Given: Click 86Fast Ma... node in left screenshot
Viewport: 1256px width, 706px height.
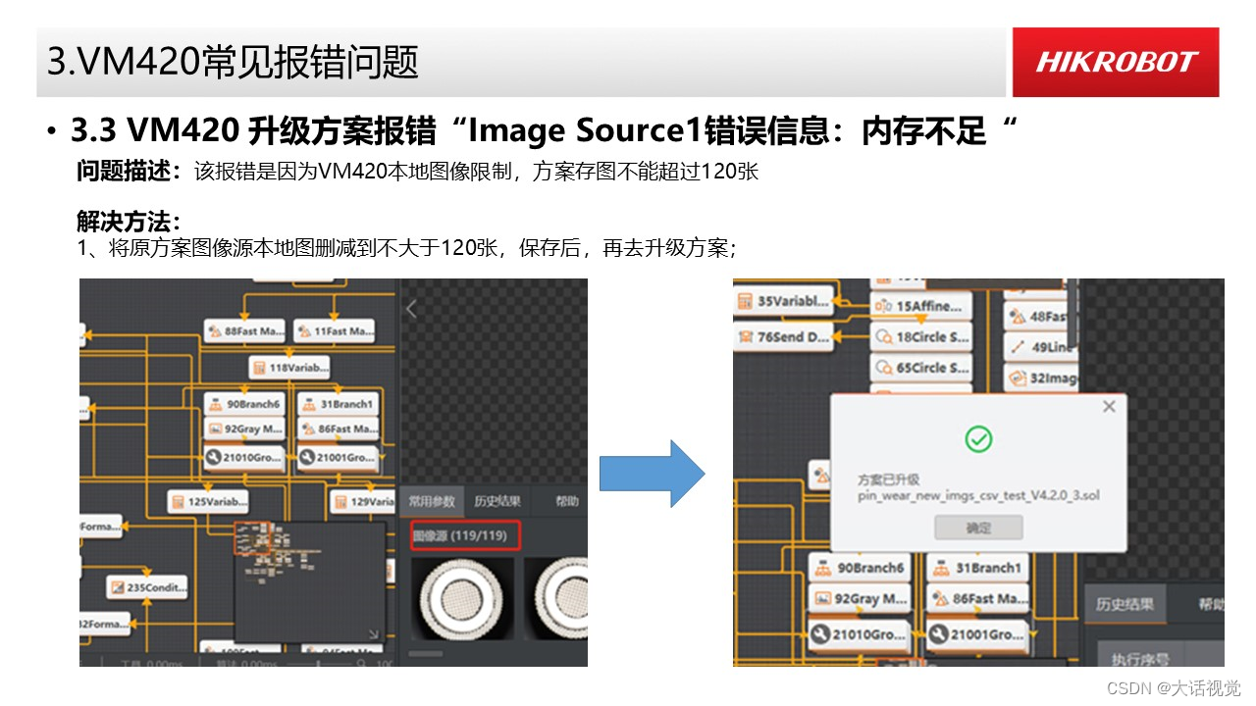Looking at the screenshot, I should tap(337, 429).
